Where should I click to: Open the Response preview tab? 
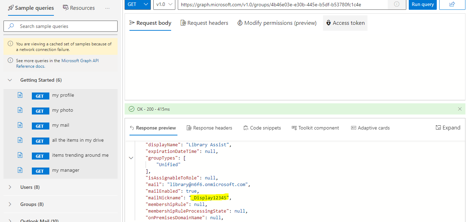153,128
